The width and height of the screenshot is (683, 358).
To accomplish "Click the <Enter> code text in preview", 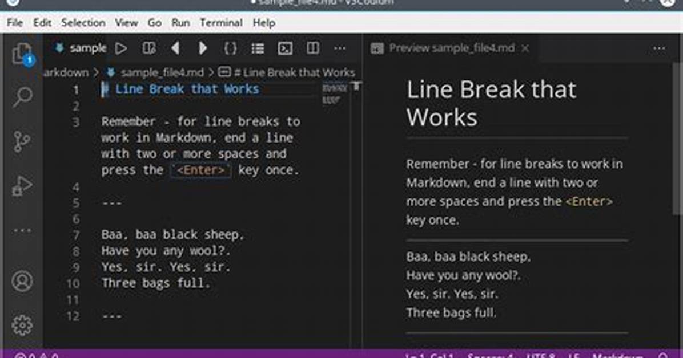I will [589, 201].
